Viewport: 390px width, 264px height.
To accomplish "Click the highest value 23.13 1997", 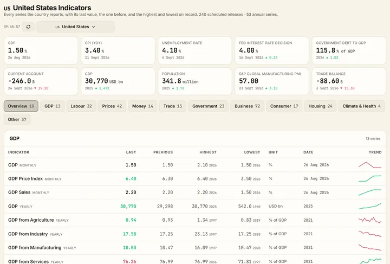I will coord(205,234).
